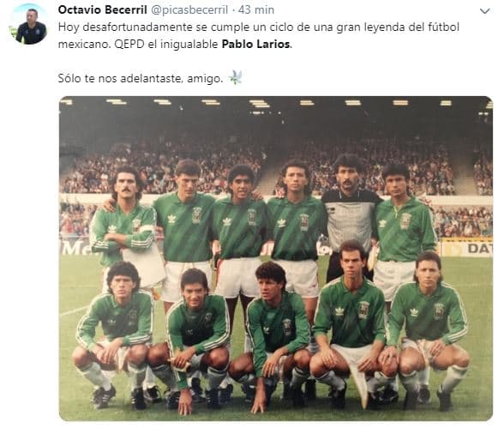Viewport: 498px width, 434px height.
Task: Open Octavio Becerril's profile avatar
Action: coord(29,25)
